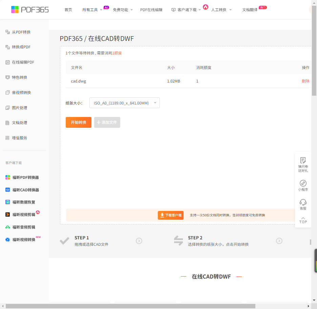The width and height of the screenshot is (317, 309).
Task: Click the PDF365 logo icon
Action: click(x=15, y=9)
